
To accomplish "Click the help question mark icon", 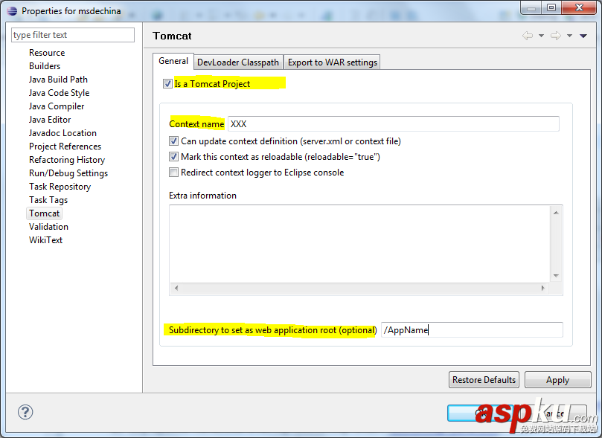I will [25, 412].
